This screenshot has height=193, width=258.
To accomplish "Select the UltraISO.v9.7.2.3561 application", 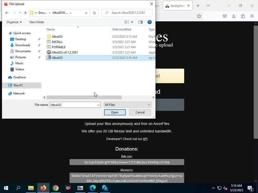I will 65,52.
